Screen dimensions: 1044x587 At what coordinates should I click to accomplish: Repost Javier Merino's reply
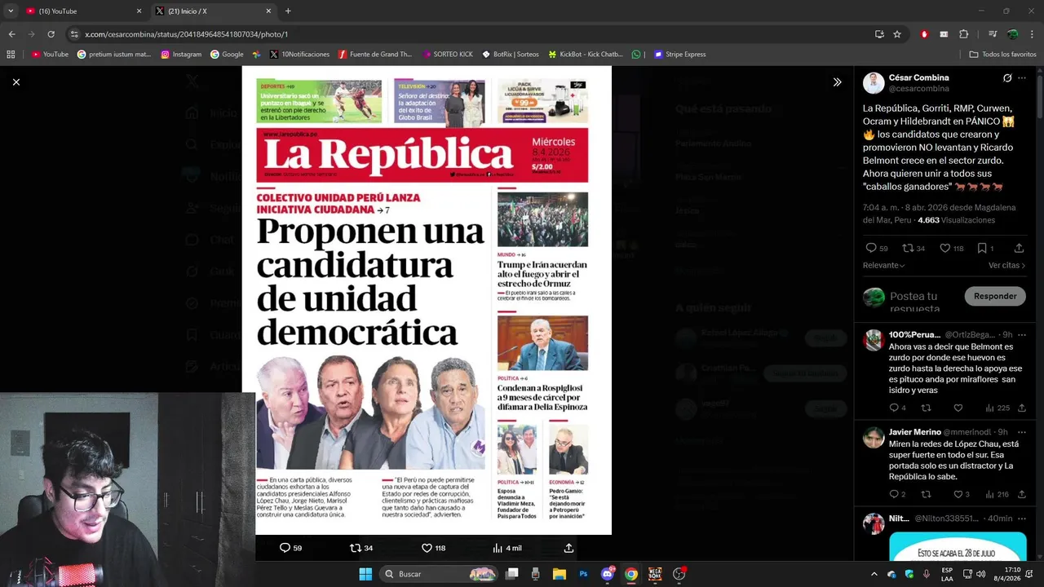click(926, 494)
